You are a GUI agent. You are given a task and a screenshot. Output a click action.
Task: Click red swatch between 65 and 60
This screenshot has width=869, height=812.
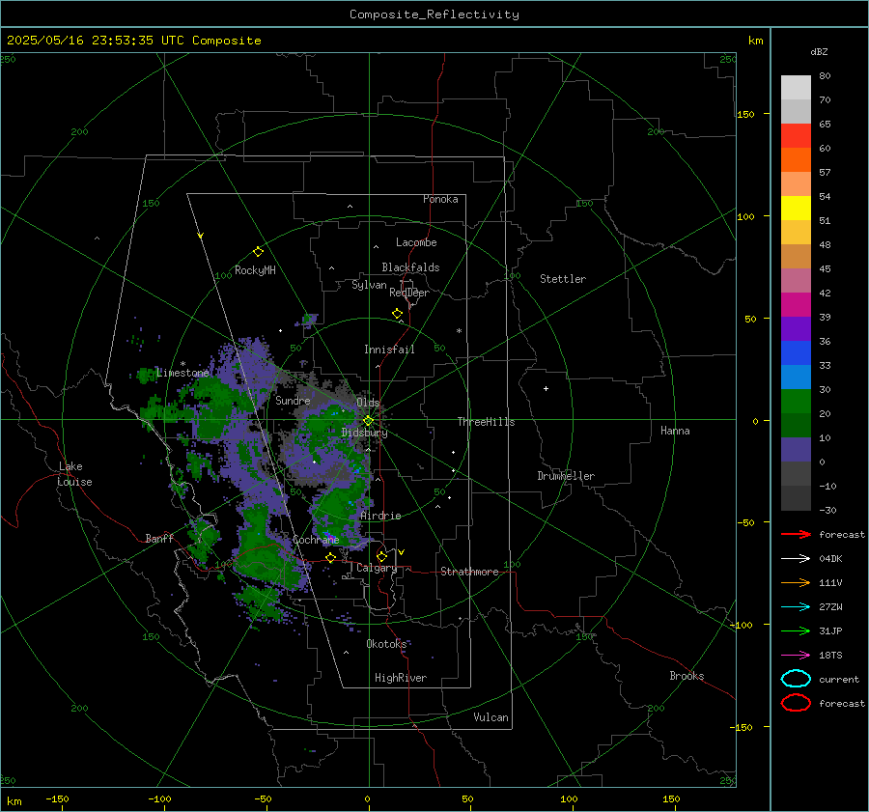[796, 136]
